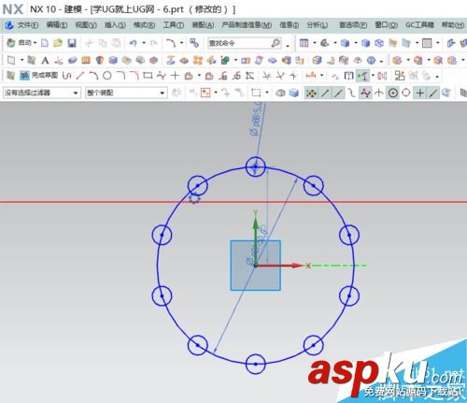Screen dimensions: 467x403
Task: Select the Chamfer sketch tool
Action: 134,76
